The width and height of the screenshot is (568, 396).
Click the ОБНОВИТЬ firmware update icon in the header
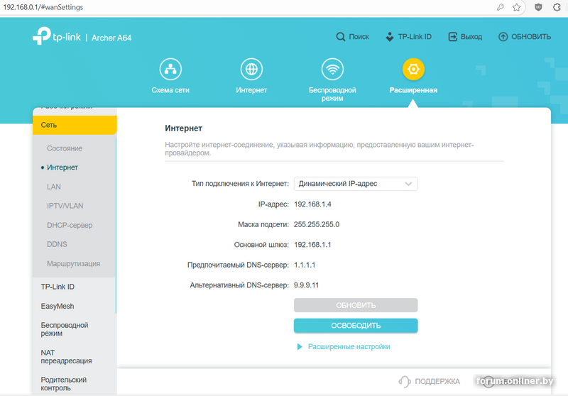pyautogui.click(x=503, y=37)
